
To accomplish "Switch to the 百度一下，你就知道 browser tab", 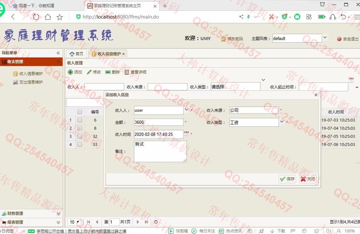I will [37, 6].
